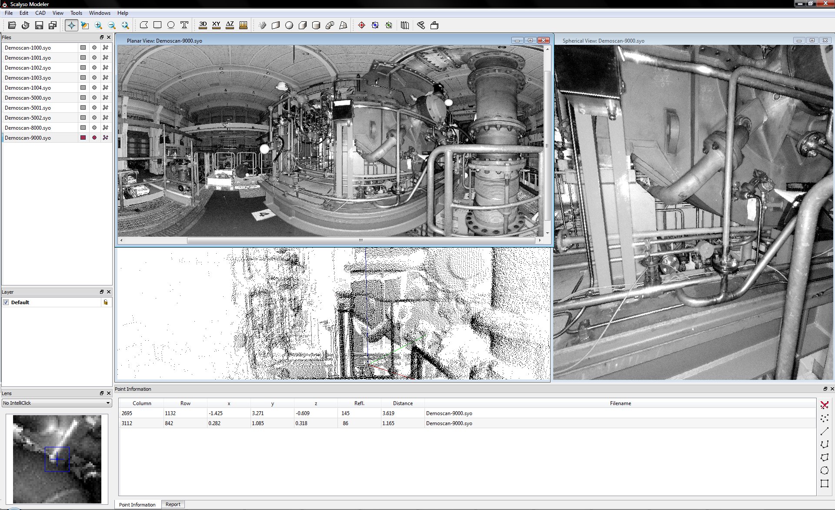The height and width of the screenshot is (510, 835).
Task: Click the Planar View vertical scrollbar thumb
Action: tap(547, 146)
